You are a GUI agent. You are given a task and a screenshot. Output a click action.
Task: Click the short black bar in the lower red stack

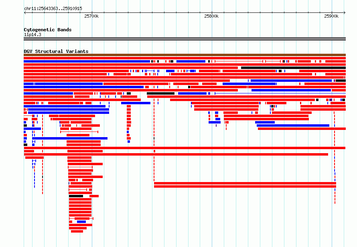(76, 196)
